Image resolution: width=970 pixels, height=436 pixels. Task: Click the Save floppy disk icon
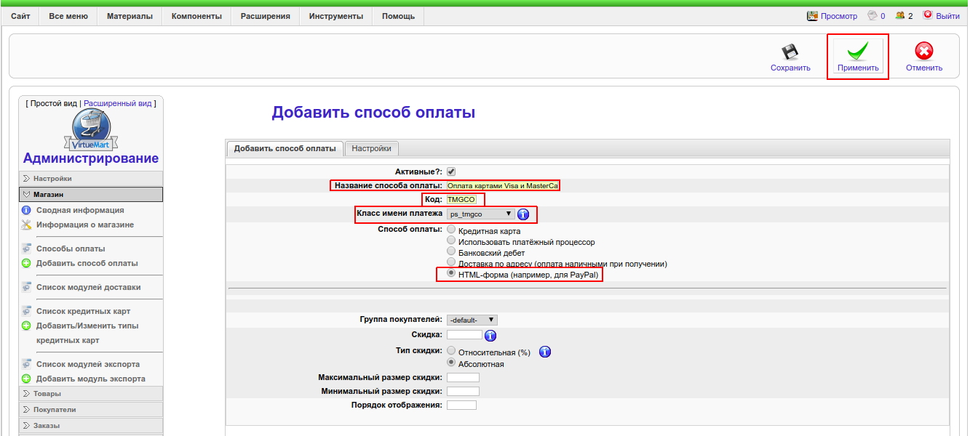[x=790, y=52]
